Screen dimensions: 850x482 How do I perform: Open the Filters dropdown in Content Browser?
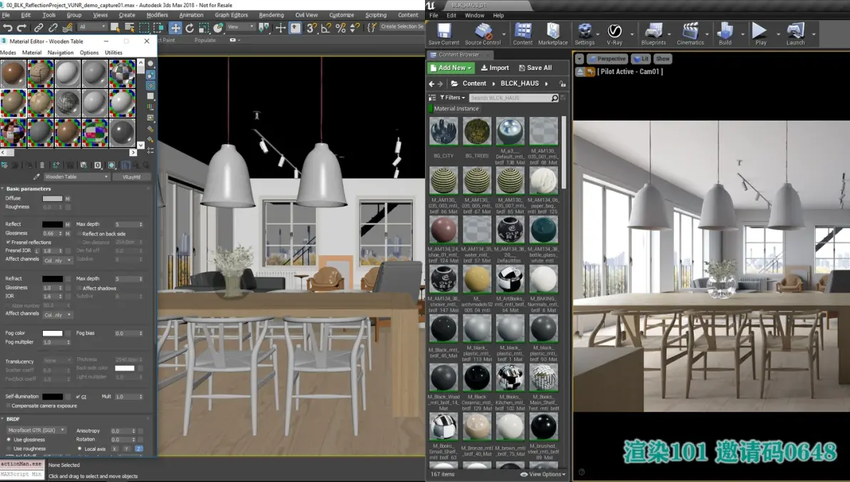tap(453, 98)
